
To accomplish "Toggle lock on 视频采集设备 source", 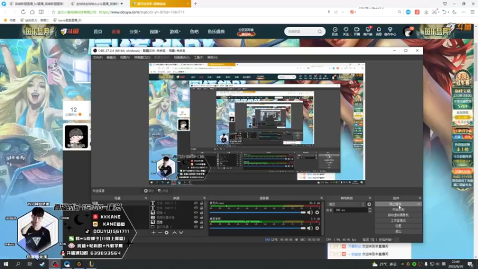I will click(201, 218).
